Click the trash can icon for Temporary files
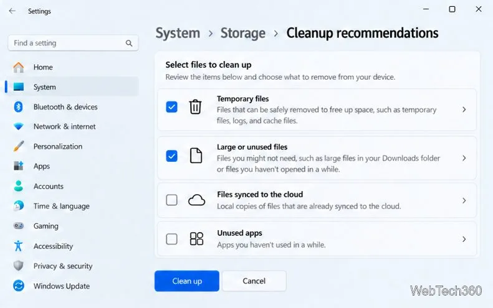This screenshot has width=493, height=308. [195, 107]
